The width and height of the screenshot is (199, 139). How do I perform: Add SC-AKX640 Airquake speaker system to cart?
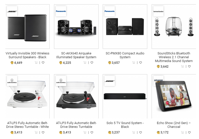point(85,63)
